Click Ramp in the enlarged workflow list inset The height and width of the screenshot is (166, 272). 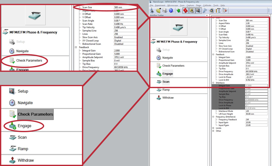(x=23, y=149)
